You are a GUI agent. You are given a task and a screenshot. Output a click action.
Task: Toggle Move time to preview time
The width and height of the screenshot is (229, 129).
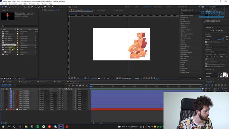coord(206,66)
